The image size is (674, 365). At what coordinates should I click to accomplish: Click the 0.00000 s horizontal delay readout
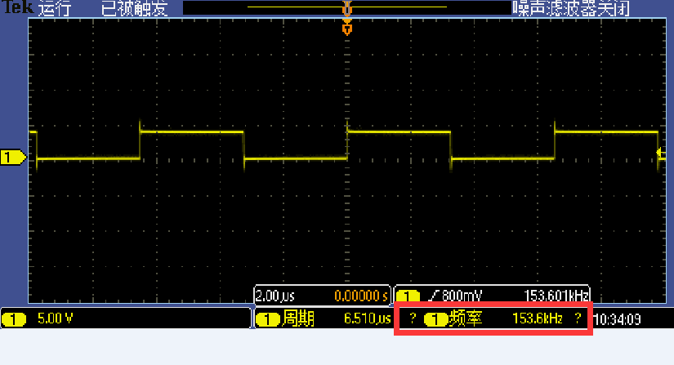tap(361, 296)
